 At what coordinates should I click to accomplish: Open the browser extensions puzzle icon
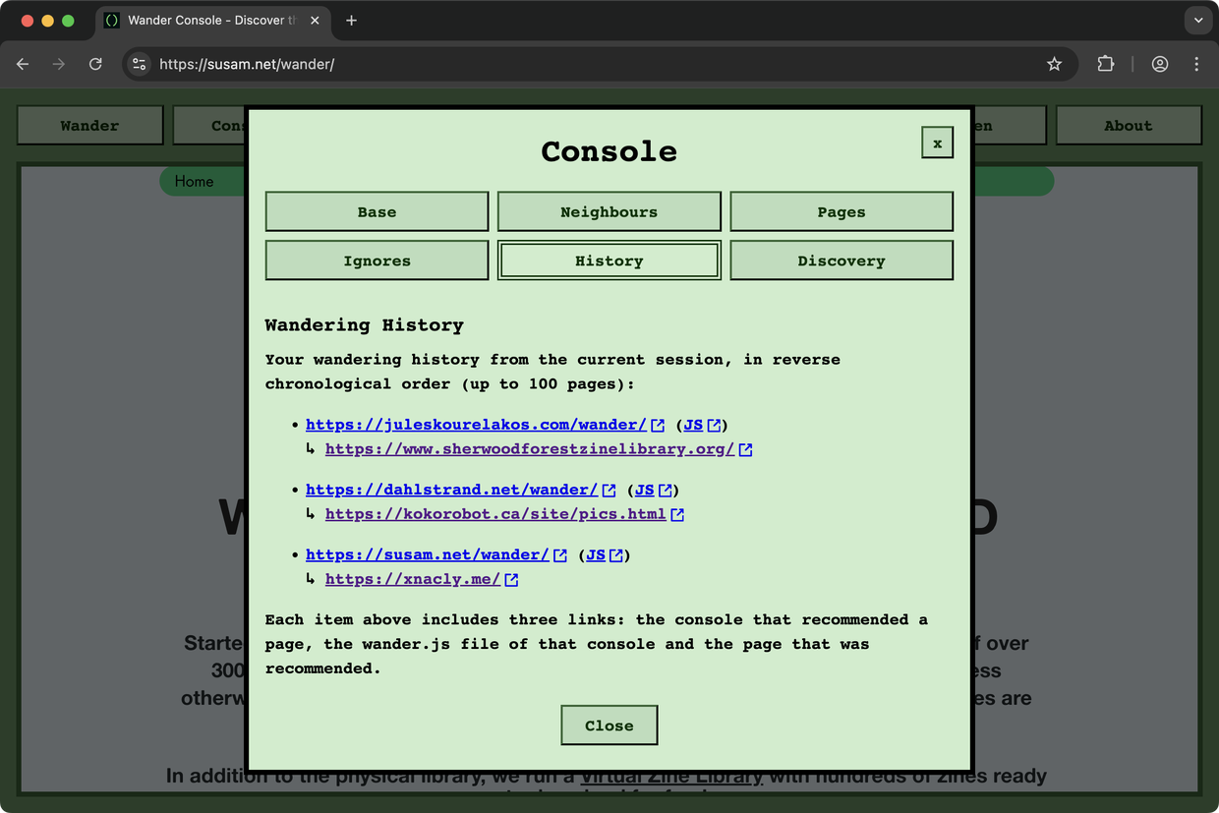coord(1106,64)
